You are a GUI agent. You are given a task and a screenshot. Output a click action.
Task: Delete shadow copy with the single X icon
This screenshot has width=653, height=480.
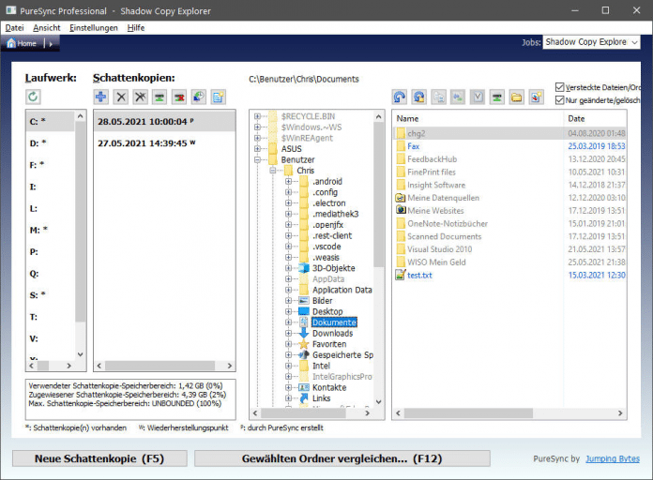tap(121, 97)
